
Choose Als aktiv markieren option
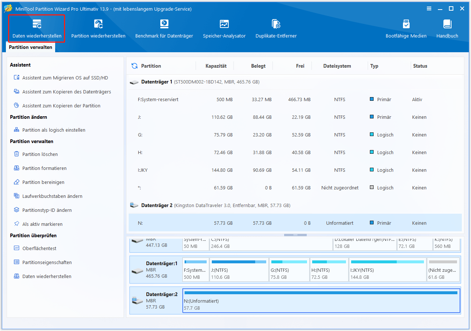coord(38,224)
